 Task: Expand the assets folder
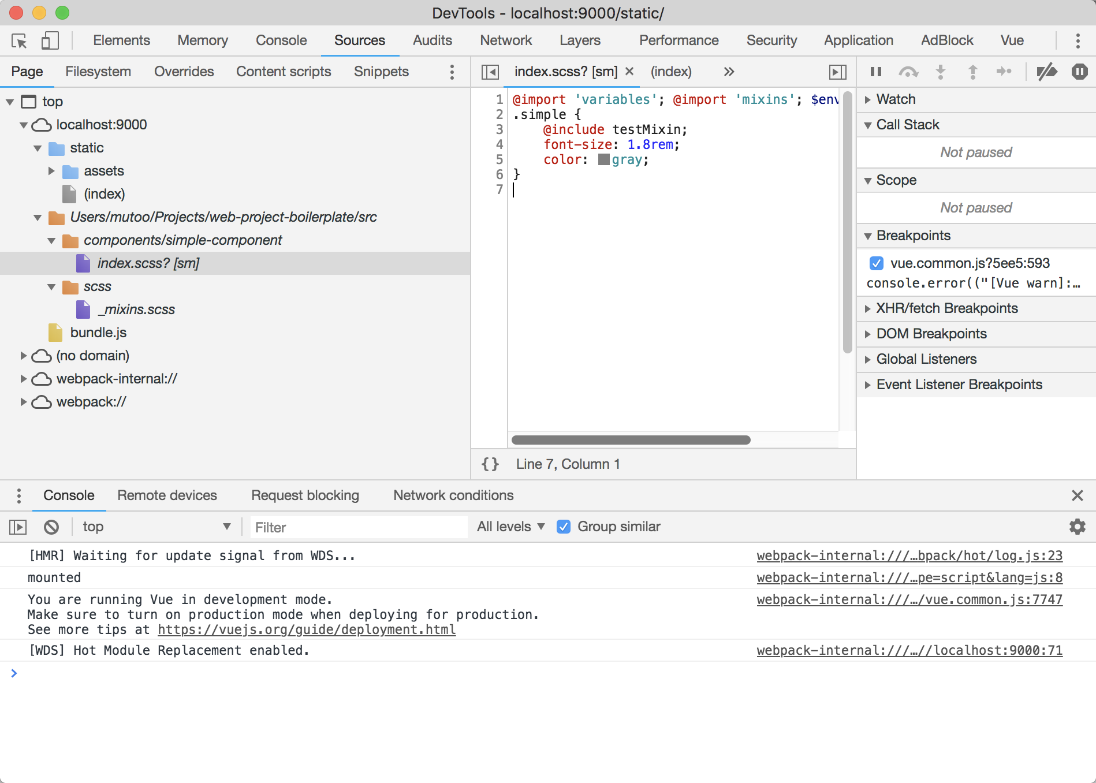coord(51,171)
